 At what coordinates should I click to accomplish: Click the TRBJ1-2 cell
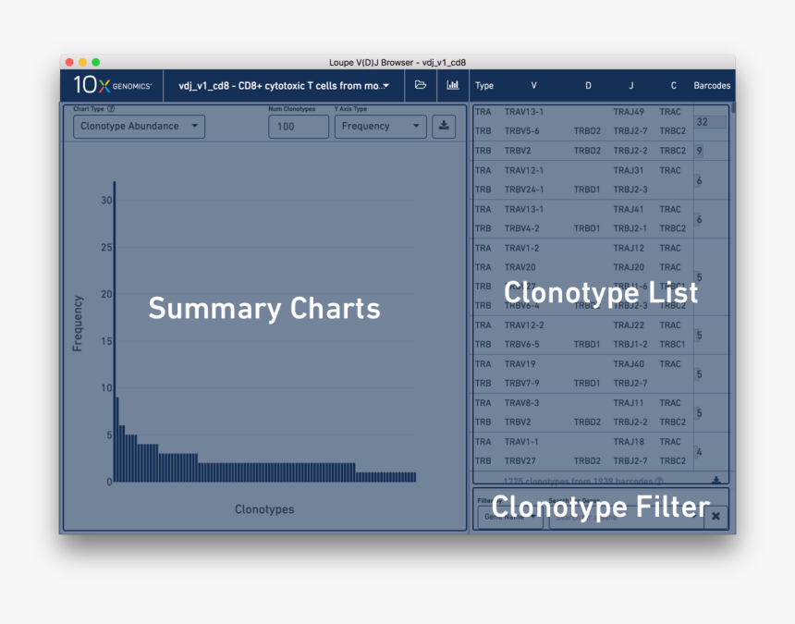pos(630,344)
